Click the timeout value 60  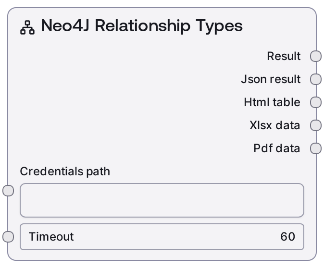pos(287,237)
